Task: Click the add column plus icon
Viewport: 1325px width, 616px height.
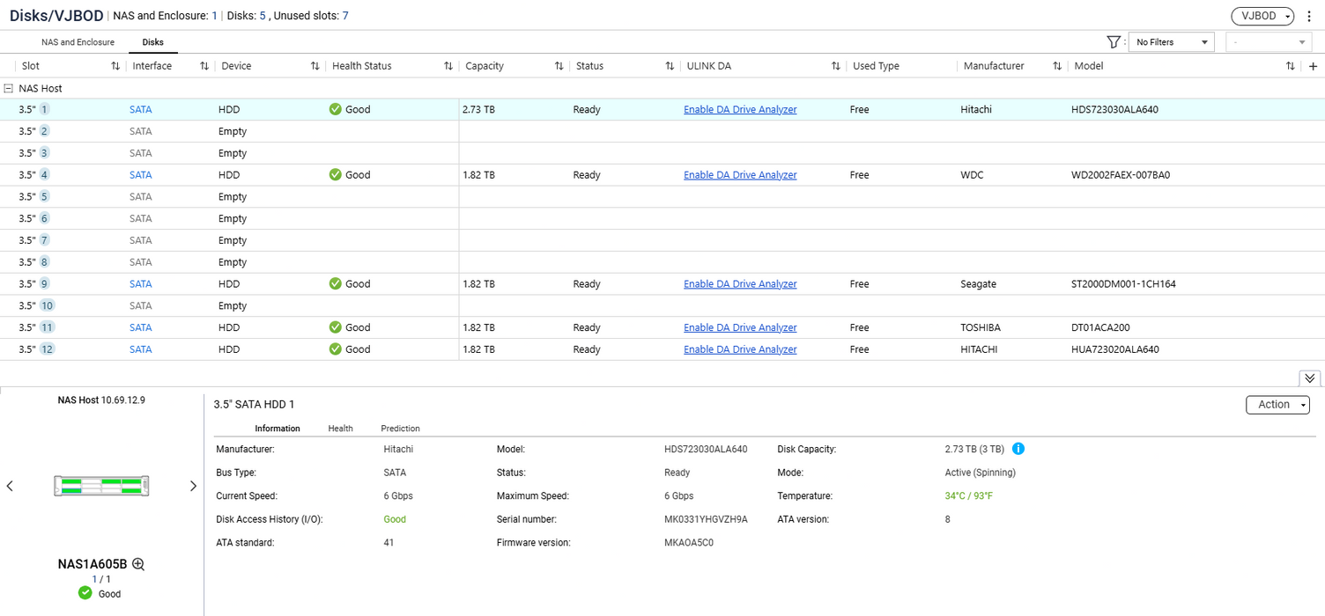Action: (1313, 67)
